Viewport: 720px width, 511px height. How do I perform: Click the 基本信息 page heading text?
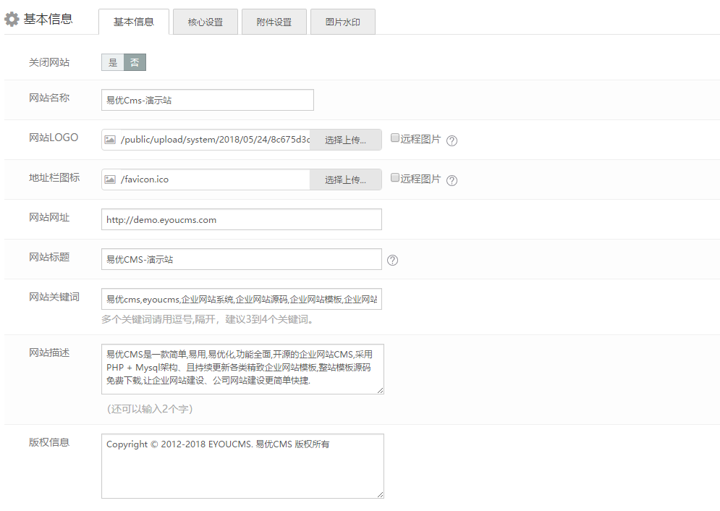point(48,19)
